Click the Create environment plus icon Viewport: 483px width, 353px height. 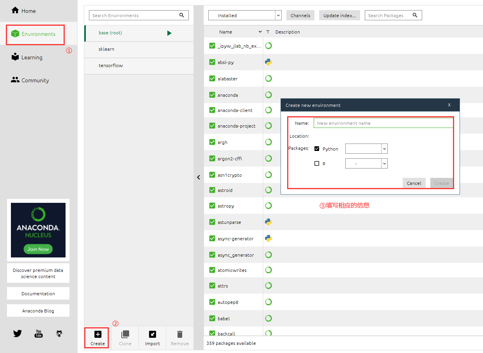pos(98,334)
